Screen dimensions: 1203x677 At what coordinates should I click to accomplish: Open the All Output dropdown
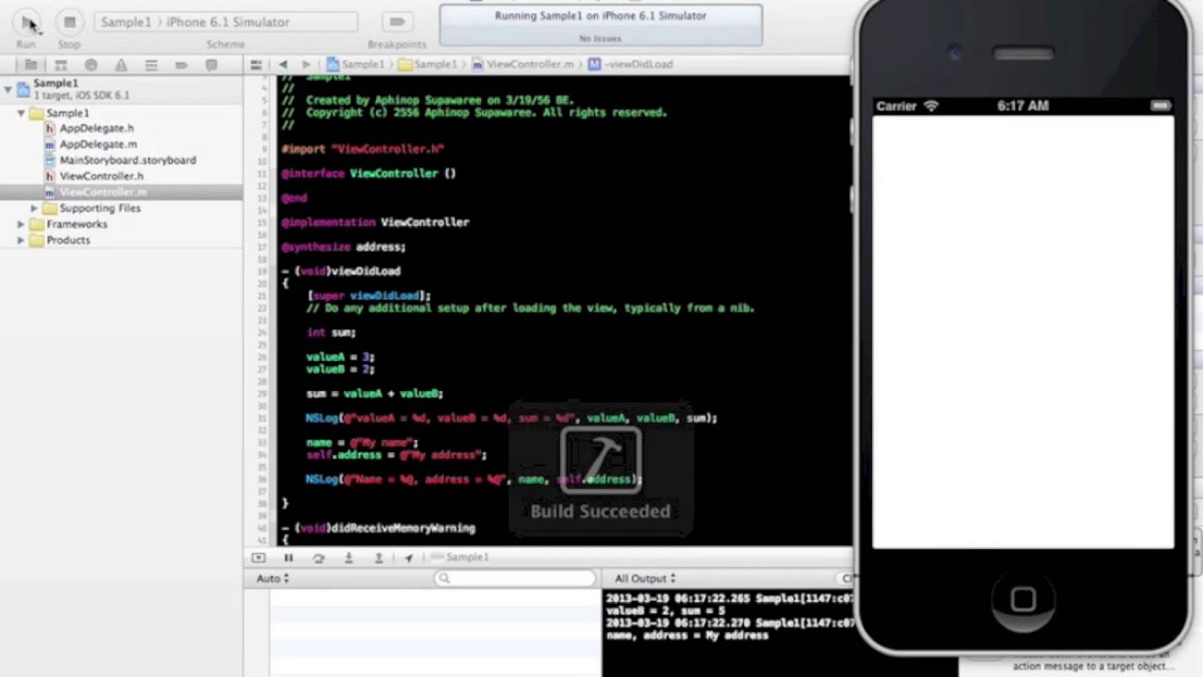click(645, 578)
